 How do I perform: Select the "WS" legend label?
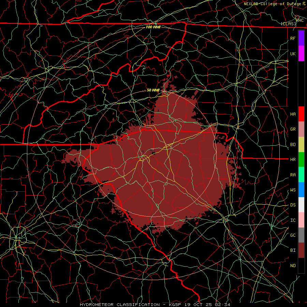click(293, 190)
